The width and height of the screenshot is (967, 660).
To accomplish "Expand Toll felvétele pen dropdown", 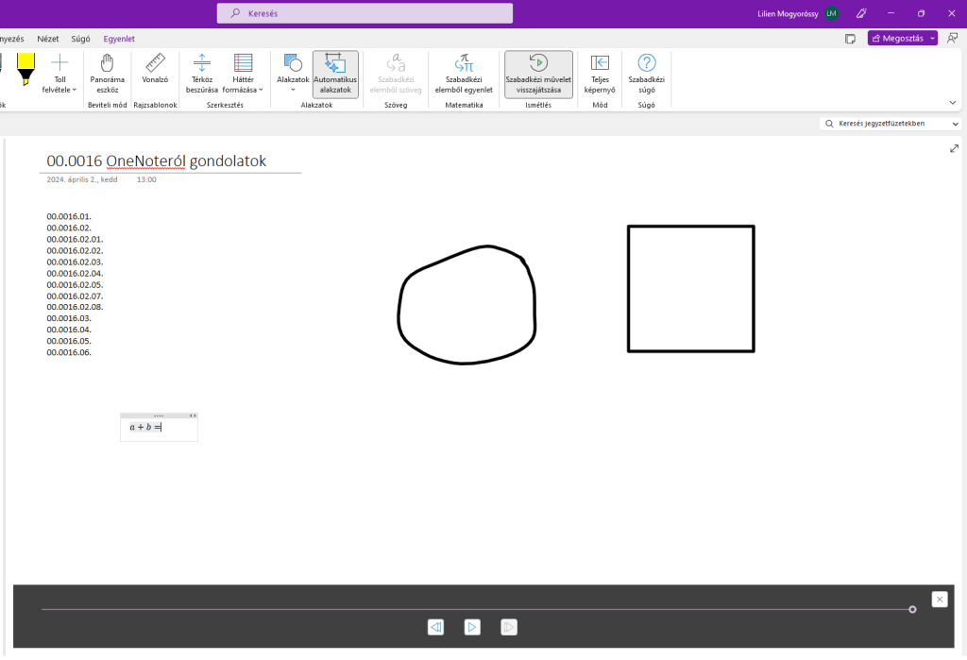I will point(59,73).
